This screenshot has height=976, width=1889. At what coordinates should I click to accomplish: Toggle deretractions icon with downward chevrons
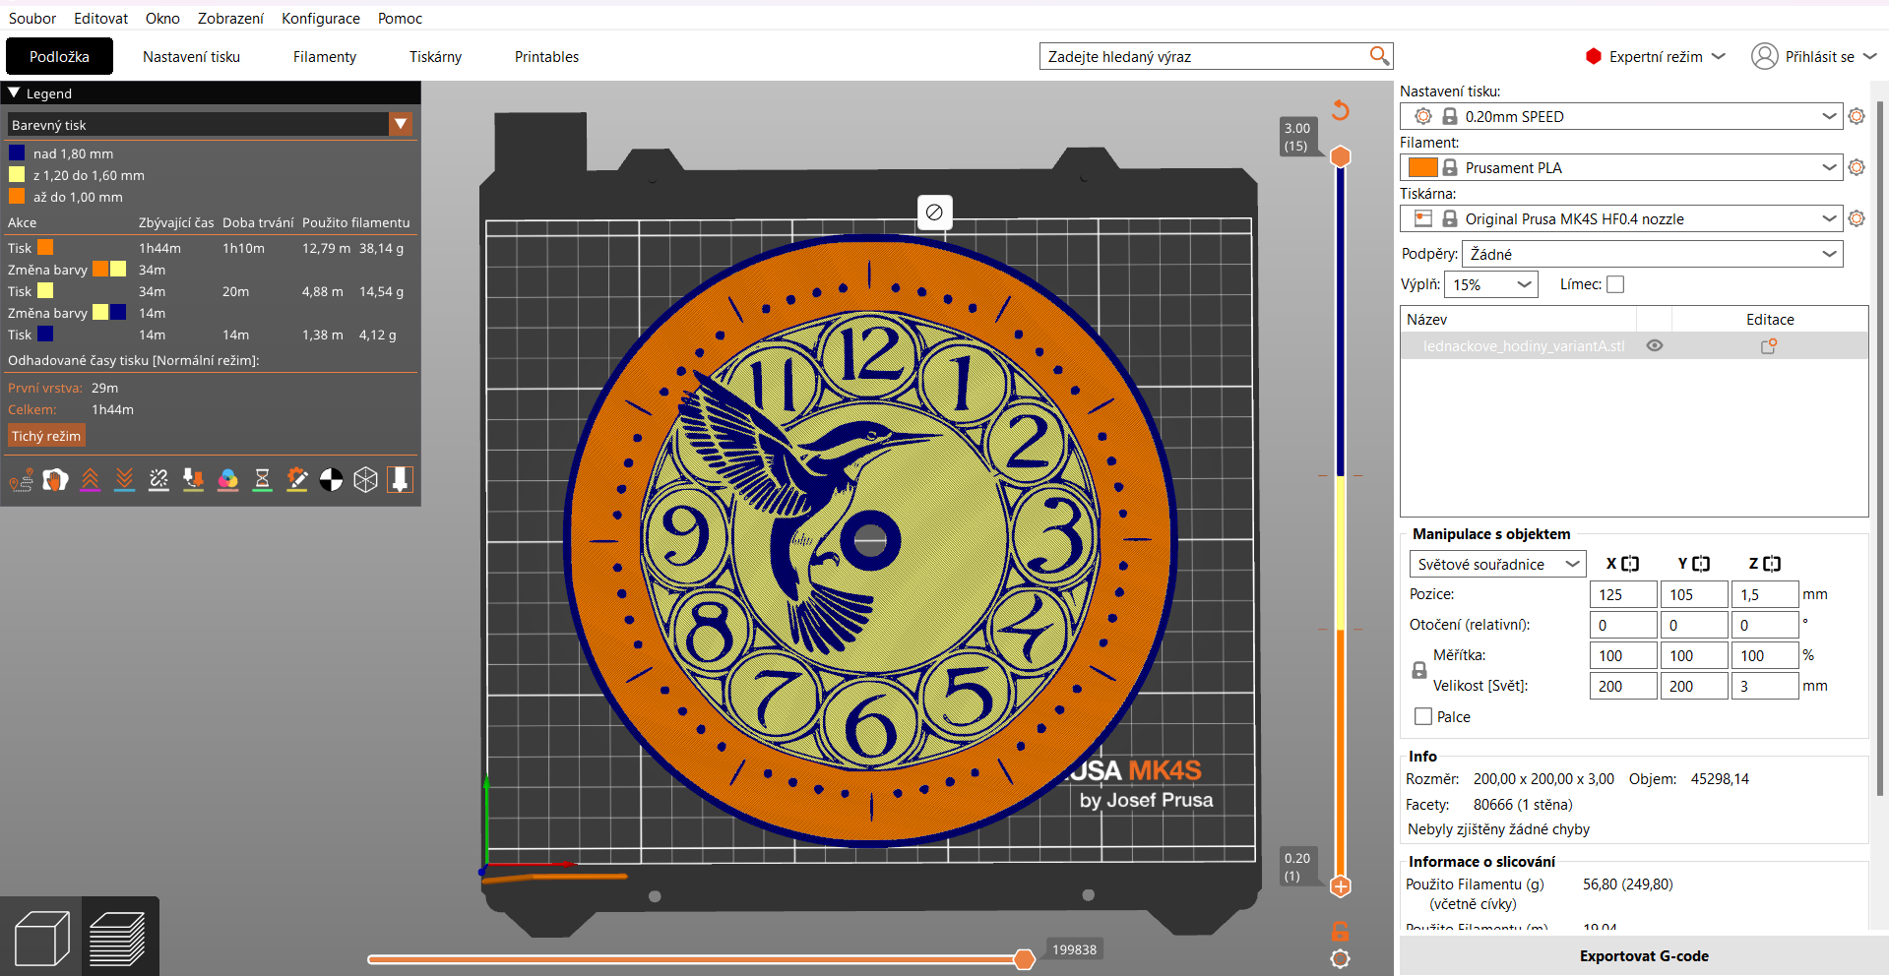[124, 480]
